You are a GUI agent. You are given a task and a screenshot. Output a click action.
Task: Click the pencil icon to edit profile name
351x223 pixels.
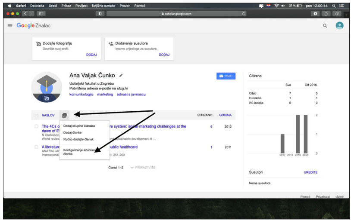point(121,76)
